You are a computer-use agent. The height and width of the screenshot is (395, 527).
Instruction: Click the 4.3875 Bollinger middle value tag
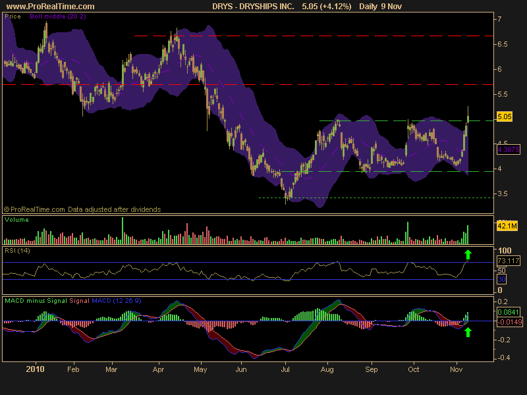point(509,150)
